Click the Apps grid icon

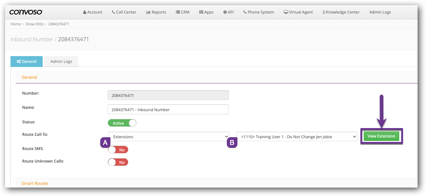click(201, 12)
